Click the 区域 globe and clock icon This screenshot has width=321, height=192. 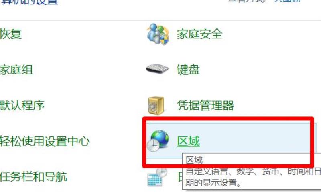[x=158, y=141]
